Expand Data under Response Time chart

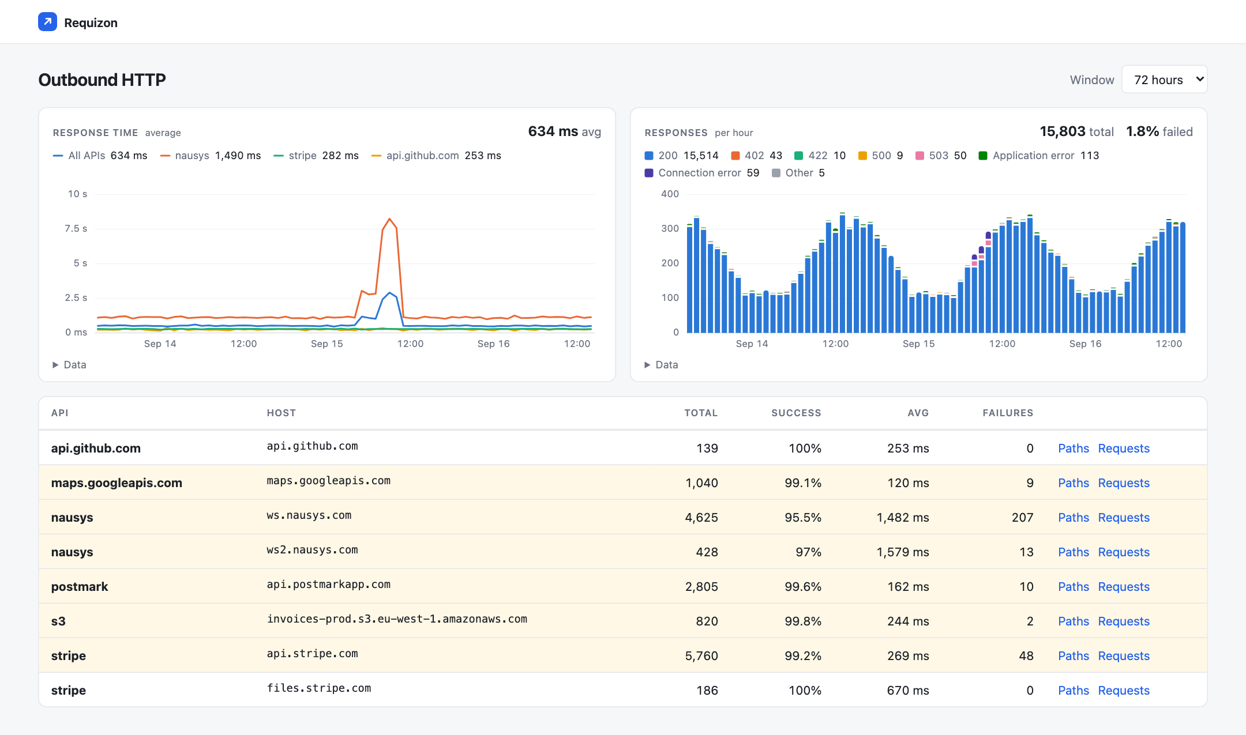click(69, 365)
